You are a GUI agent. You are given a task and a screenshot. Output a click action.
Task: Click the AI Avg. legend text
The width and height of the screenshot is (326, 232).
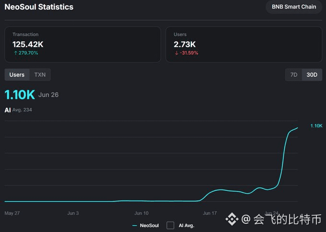pos(186,226)
